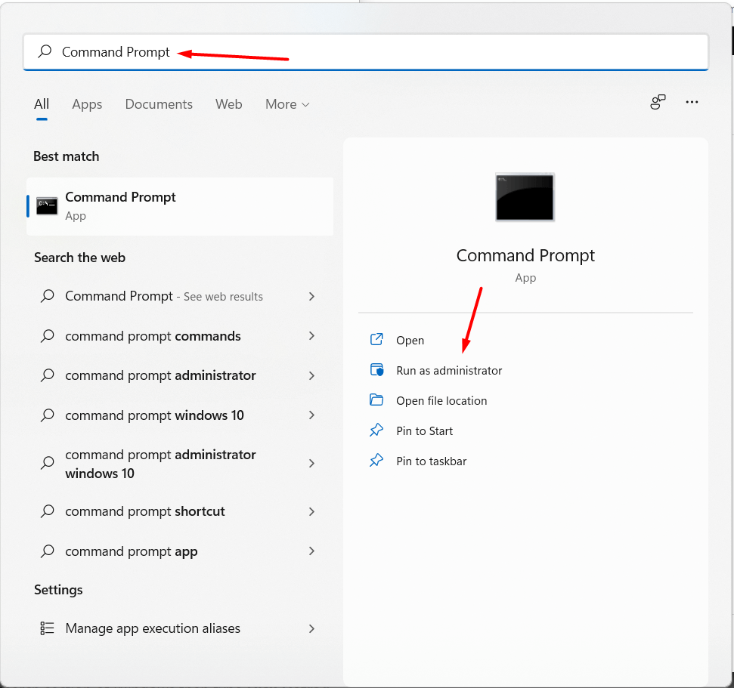The image size is (734, 688).
Task: Select command prompt windows 10 web suggestion
Action: pyautogui.click(x=154, y=415)
